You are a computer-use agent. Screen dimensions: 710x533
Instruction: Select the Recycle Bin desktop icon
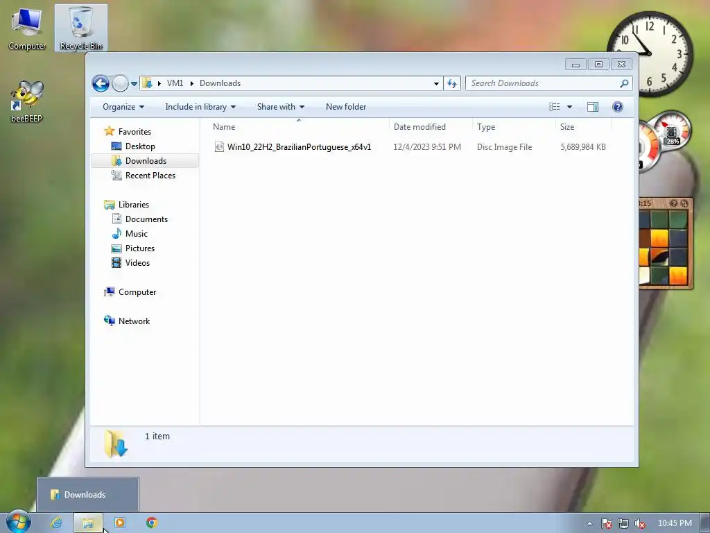(81, 28)
